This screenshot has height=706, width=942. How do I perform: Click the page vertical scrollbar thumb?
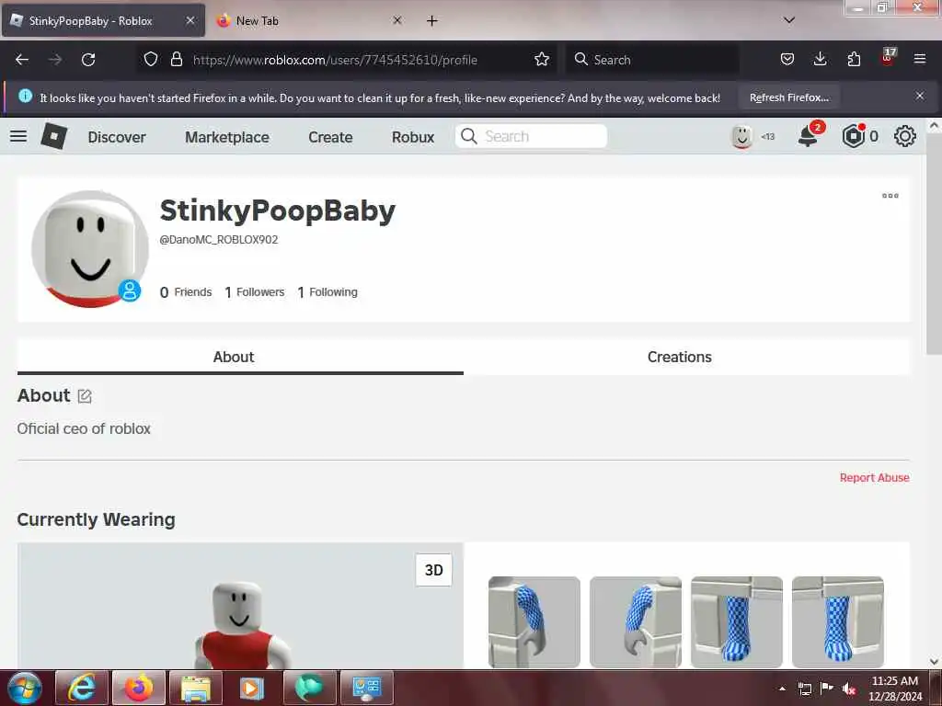[934, 245]
